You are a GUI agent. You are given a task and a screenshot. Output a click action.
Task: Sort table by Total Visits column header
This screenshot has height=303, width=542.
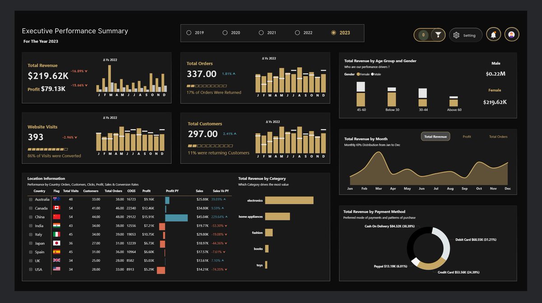[71, 191]
